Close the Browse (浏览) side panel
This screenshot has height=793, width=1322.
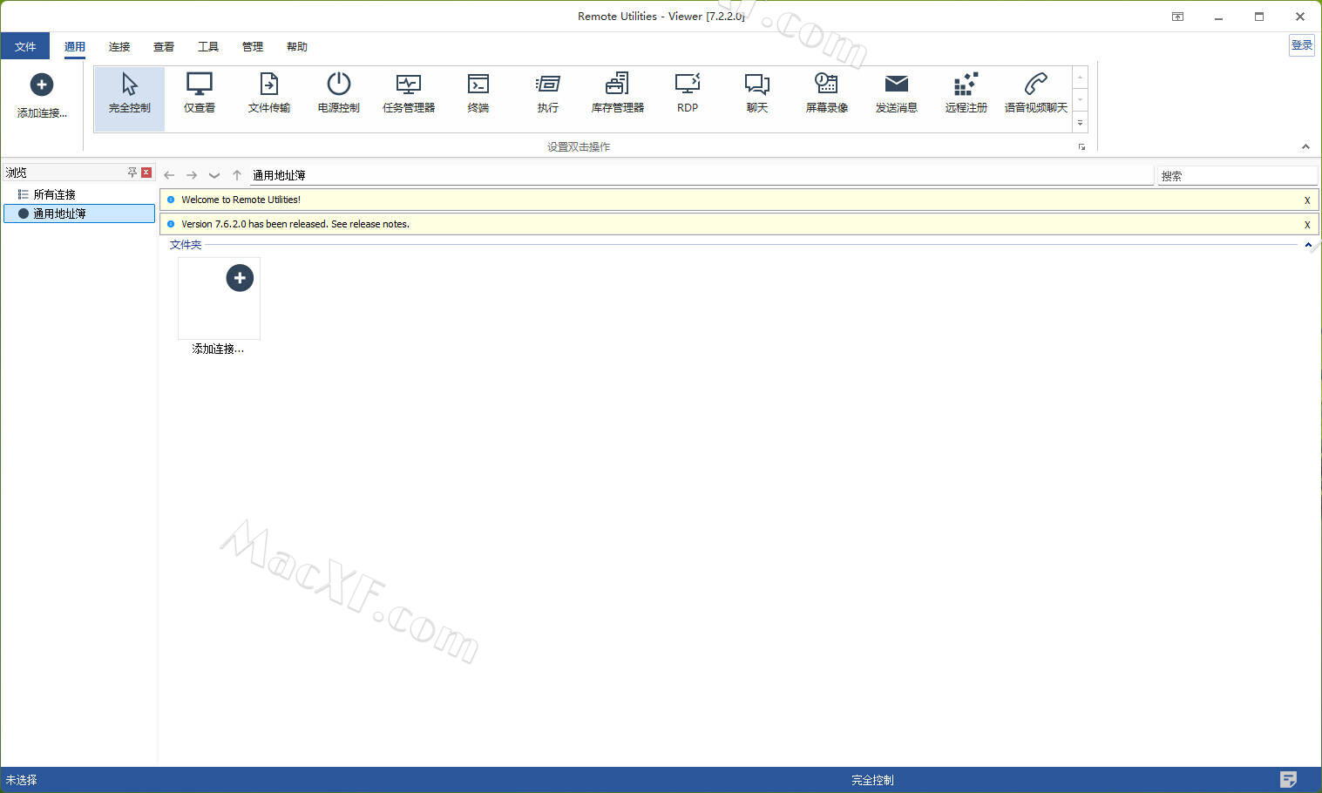click(146, 173)
